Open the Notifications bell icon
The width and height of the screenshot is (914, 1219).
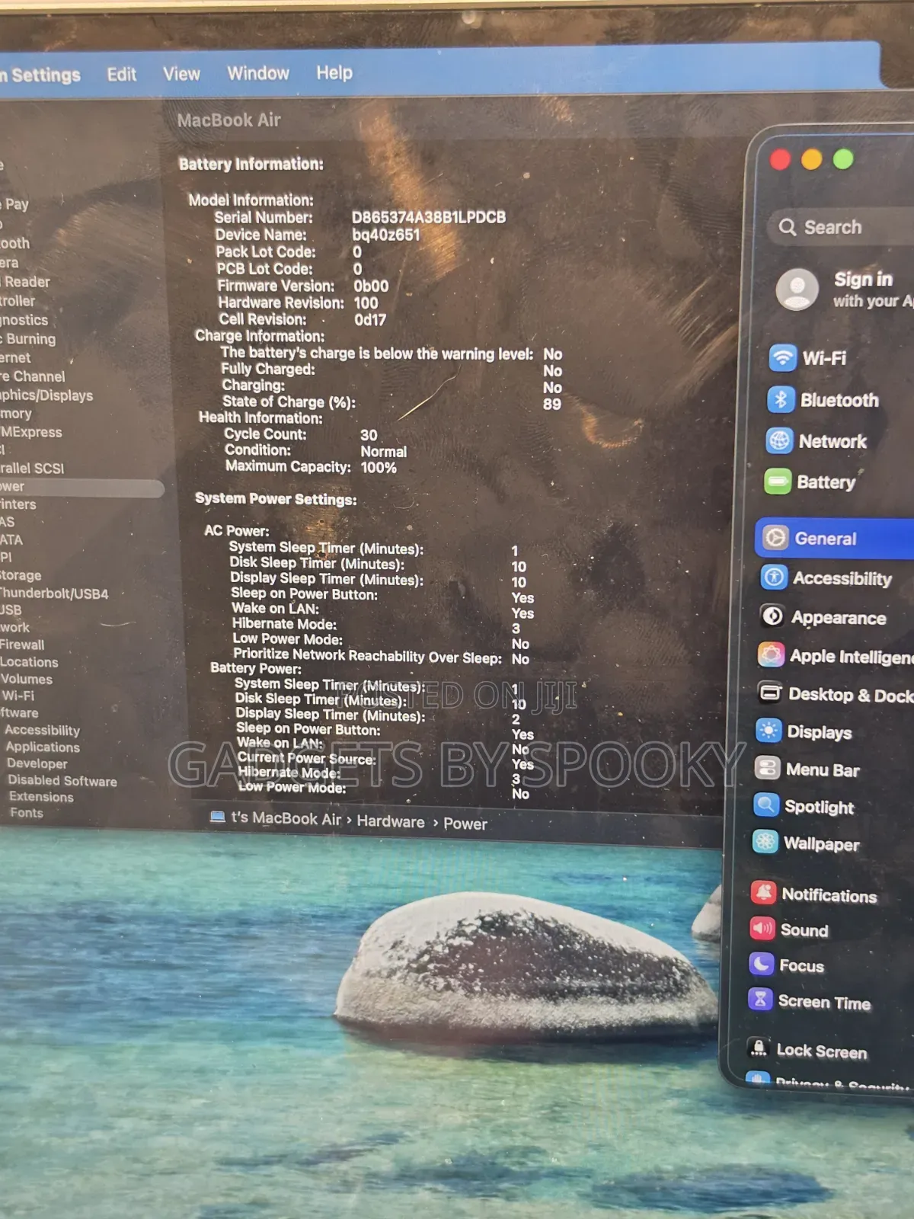point(763,892)
